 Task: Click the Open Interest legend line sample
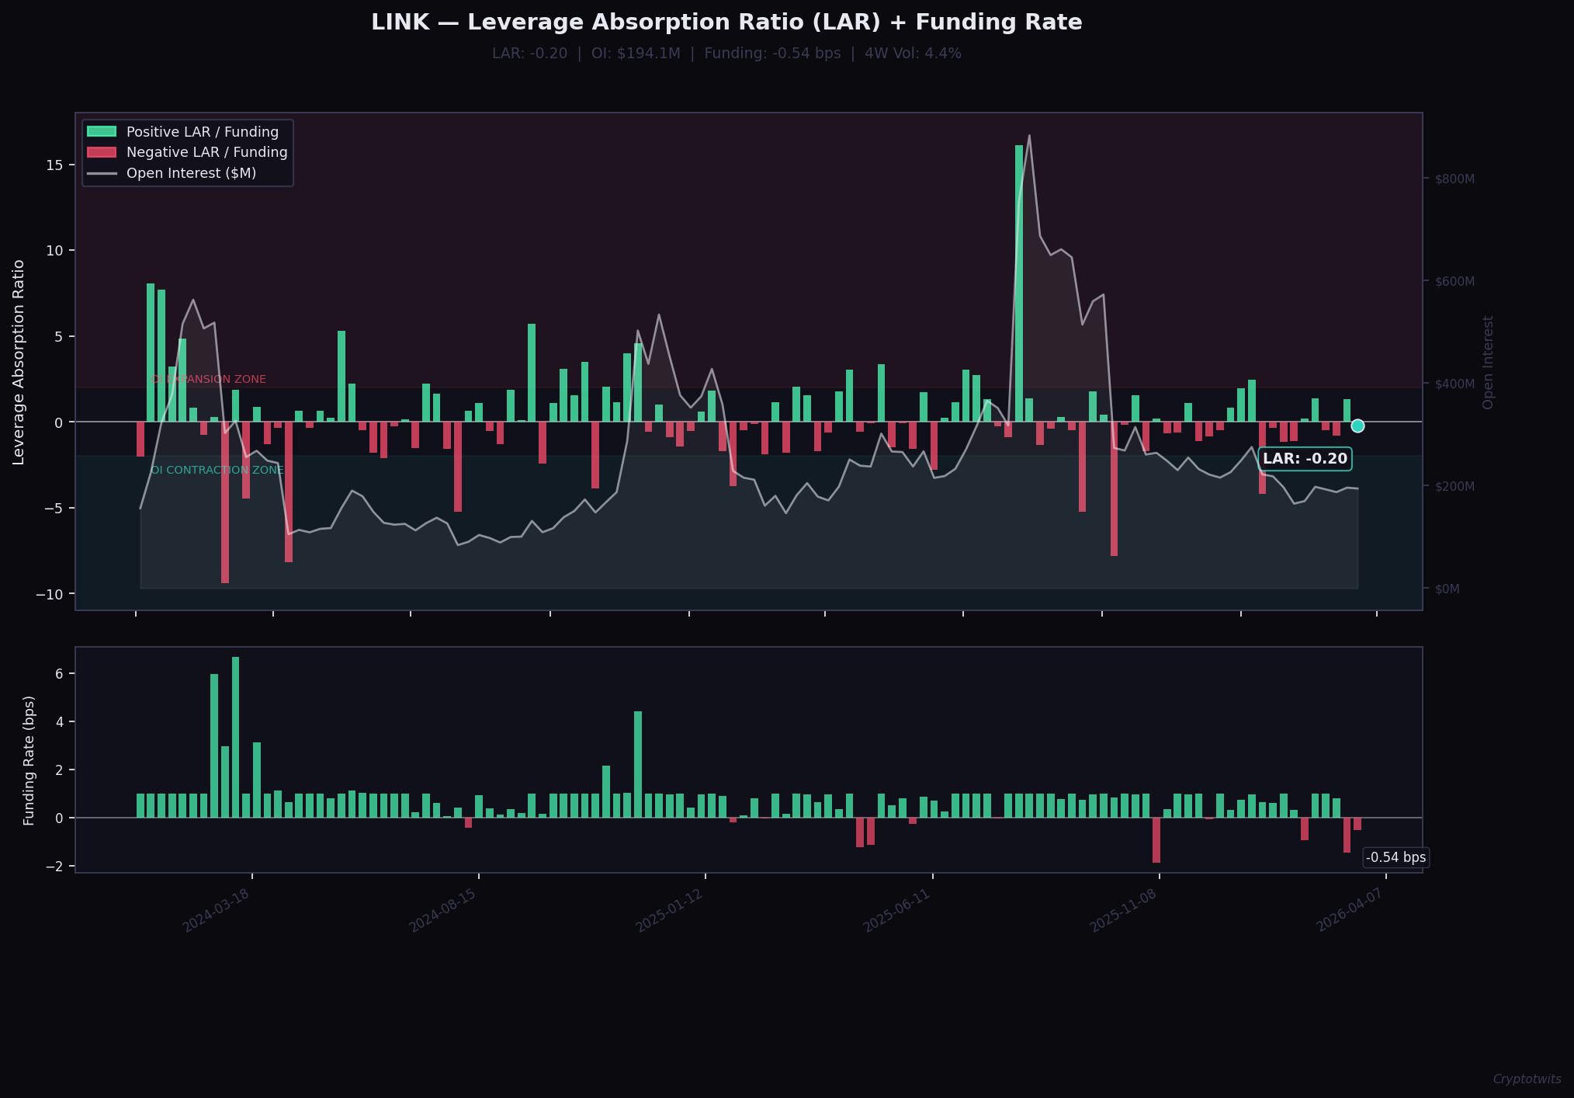point(102,173)
